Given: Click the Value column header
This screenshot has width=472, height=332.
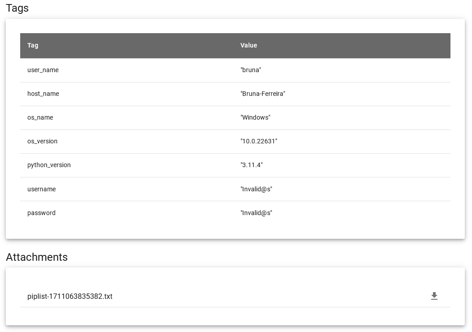Looking at the screenshot, I should pos(249,45).
